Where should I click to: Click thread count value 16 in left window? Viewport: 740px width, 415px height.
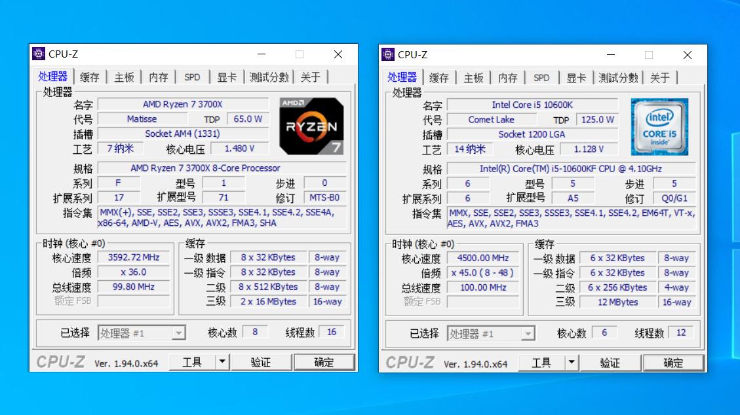[x=331, y=332]
